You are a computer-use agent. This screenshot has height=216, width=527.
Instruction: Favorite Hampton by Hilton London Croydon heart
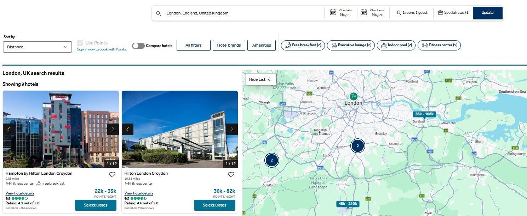(x=112, y=174)
